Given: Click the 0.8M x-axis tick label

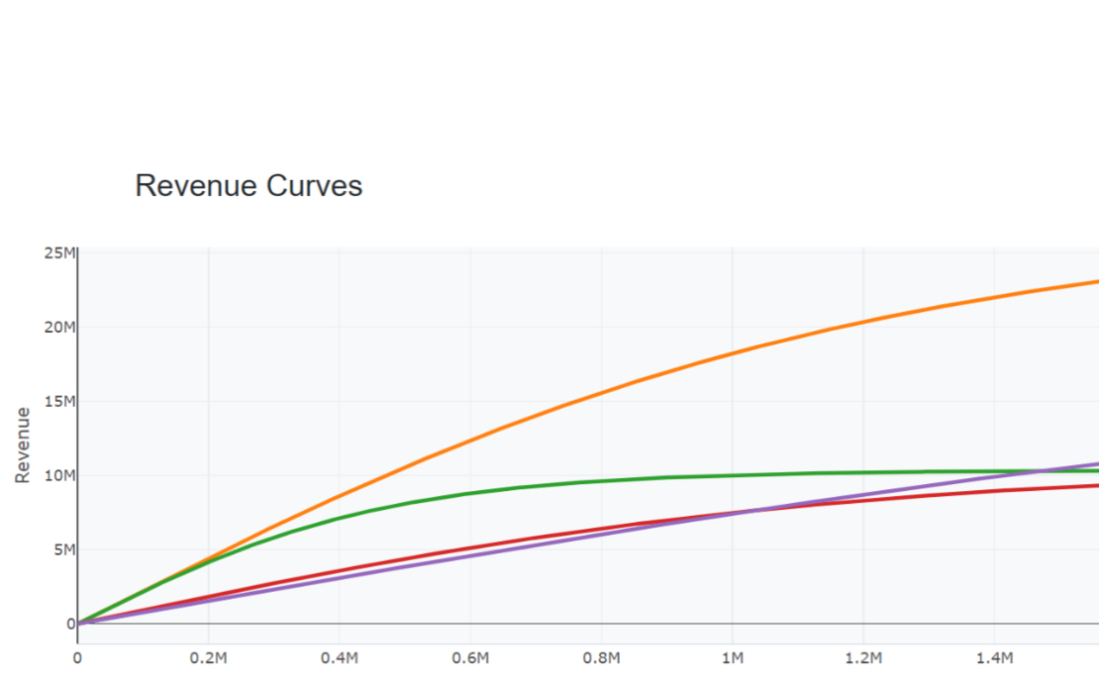Looking at the screenshot, I should coord(601,658).
